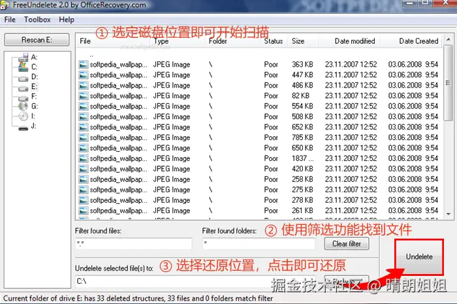Click image icon of the 1837 file
Screen dimensions: 457x304
pos(84,158)
